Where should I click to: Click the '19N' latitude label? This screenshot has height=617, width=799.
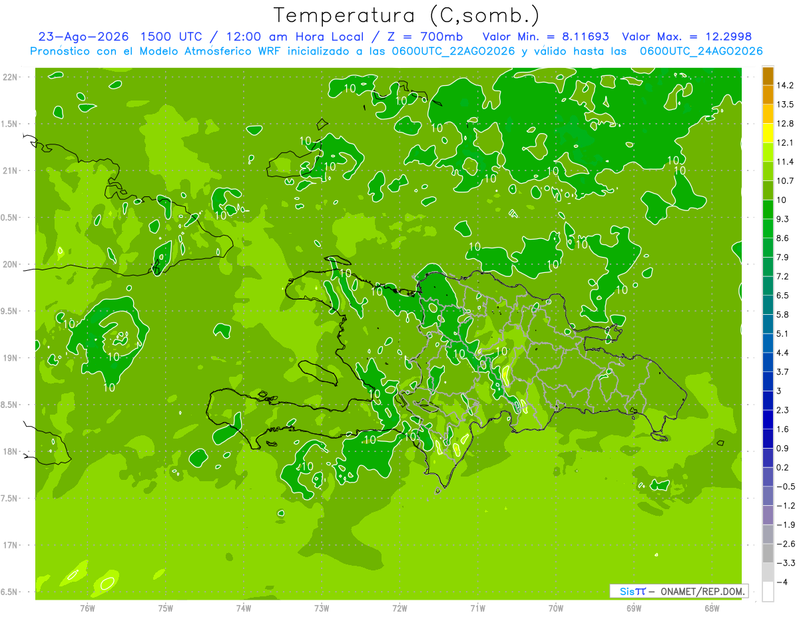coord(9,358)
